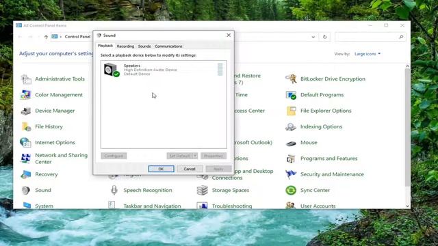Image resolution: width=438 pixels, height=246 pixels.
Task: Select the Speakers device icon
Action: click(112, 70)
